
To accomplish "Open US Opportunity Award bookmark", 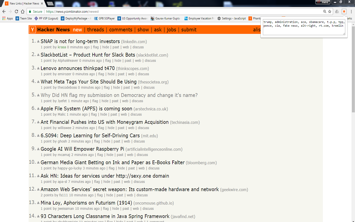I will [133, 18].
